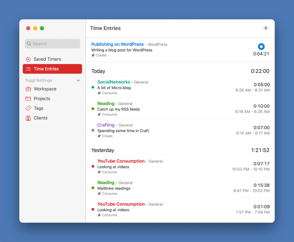Click Consume tag icon under Mailbrew readings
The height and width of the screenshot is (242, 294).
click(x=99, y=194)
